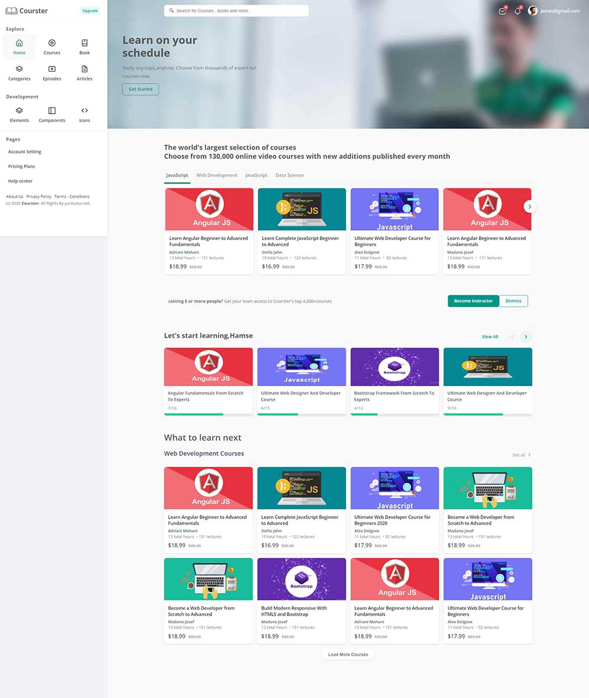Open the notifications bell icon
The width and height of the screenshot is (589, 698).
click(x=518, y=11)
